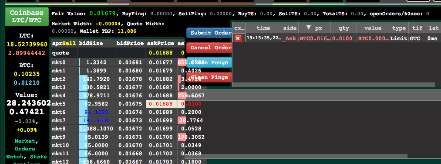Image resolution: width=441 pixels, height=164 pixels.
Task: Click mkt11 ask price 0.01702
Action: tap(161, 154)
